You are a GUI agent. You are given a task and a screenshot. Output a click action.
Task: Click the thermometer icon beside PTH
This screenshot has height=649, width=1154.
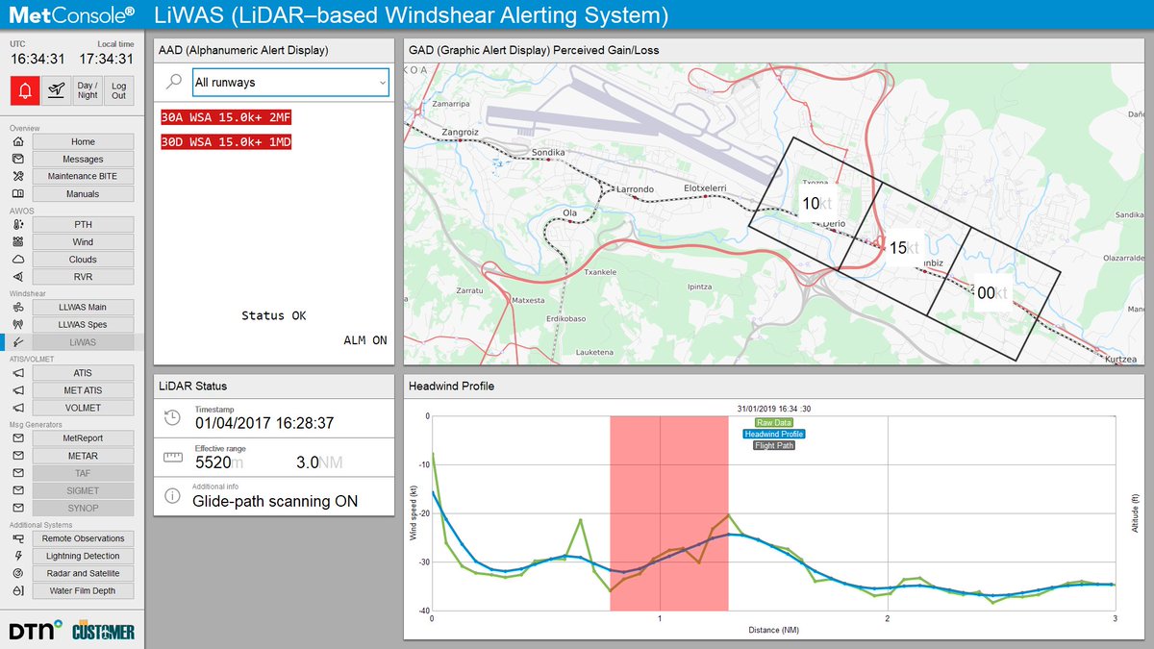(x=17, y=224)
